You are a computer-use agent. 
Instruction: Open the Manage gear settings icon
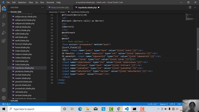[4, 98]
